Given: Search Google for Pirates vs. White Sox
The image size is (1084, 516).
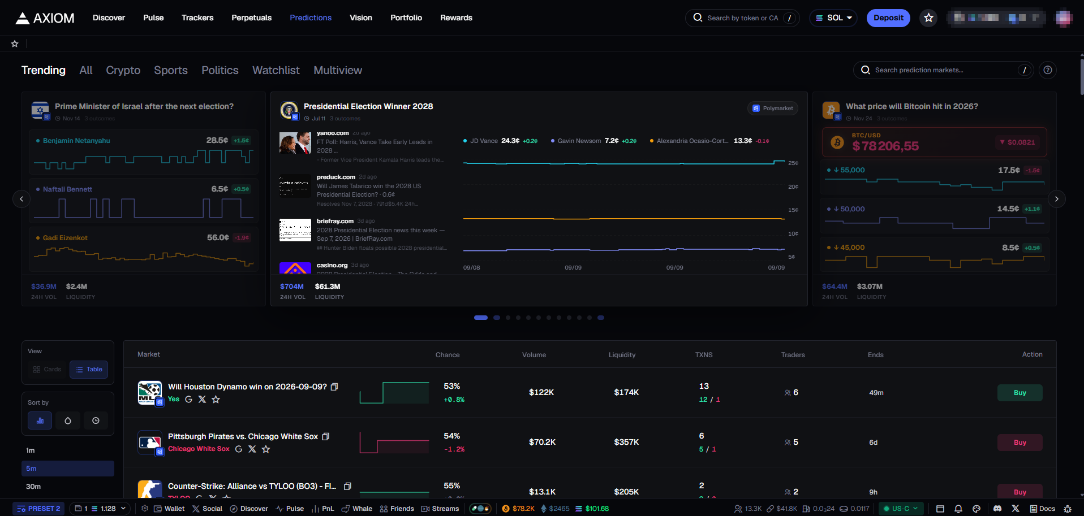Looking at the screenshot, I should pos(239,449).
